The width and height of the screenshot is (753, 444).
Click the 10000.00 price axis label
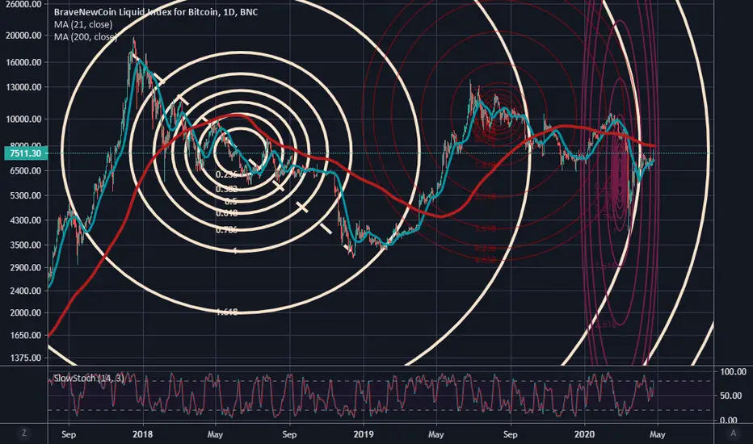[x=23, y=119]
